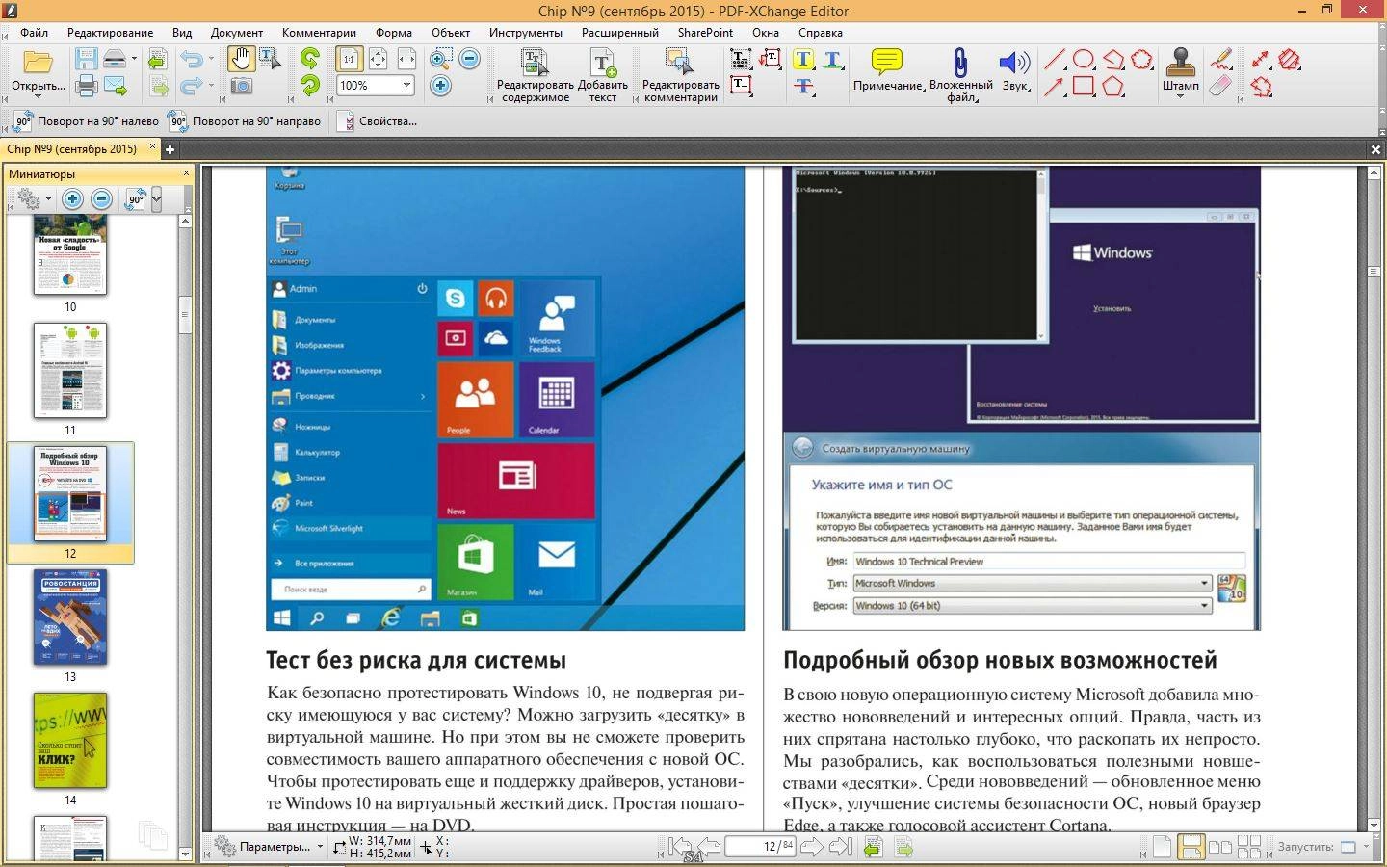
Task: Select the Cloud shape tool
Action: [x=1142, y=60]
